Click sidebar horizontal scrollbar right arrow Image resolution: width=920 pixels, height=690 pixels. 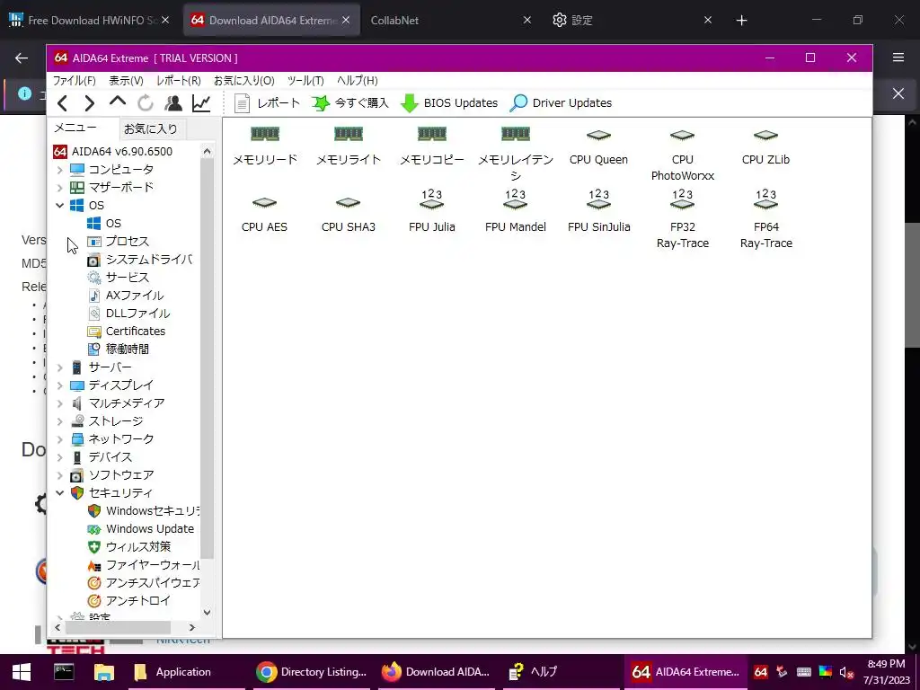(x=192, y=627)
